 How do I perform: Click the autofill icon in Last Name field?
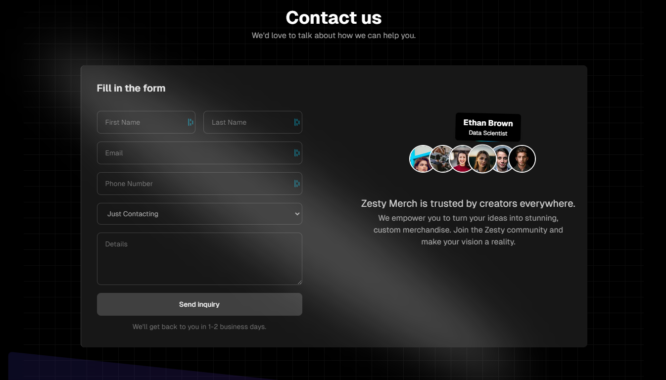[297, 122]
